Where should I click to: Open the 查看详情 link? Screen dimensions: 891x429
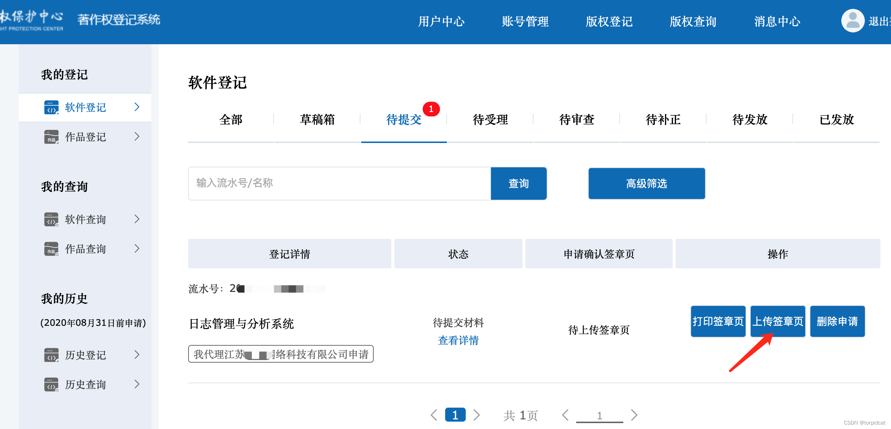(x=458, y=340)
